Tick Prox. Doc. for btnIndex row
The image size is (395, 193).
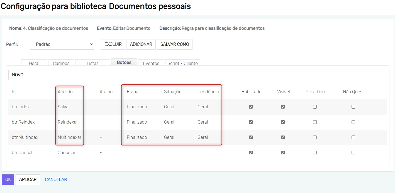[315, 107]
